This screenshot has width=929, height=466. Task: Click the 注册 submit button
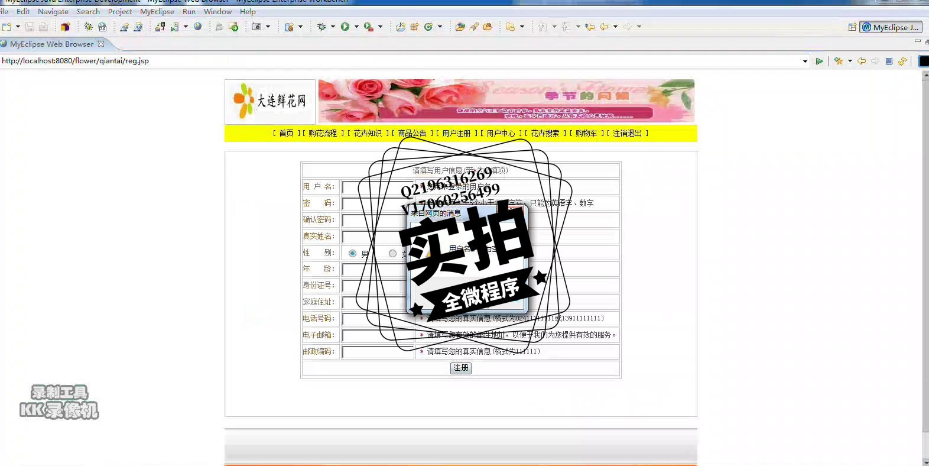pyautogui.click(x=461, y=368)
